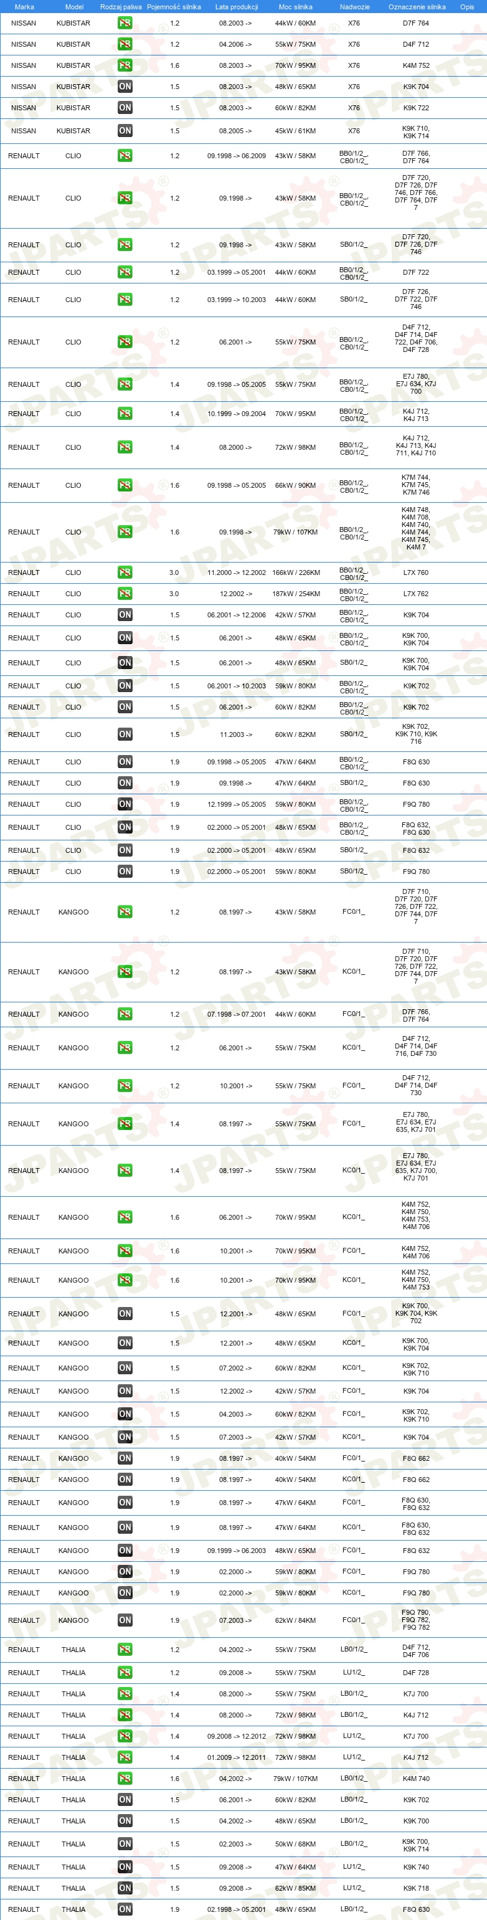Click the engine code K4M 740
The height and width of the screenshot is (1920, 487).
415,1779
